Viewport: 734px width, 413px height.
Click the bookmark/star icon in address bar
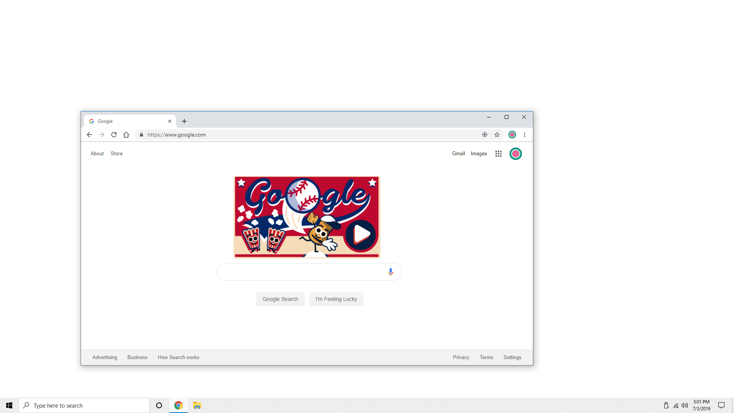pyautogui.click(x=497, y=135)
